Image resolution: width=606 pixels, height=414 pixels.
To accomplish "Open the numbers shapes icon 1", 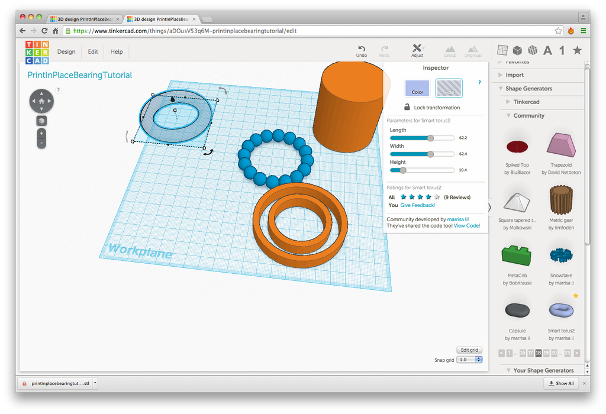I will tap(562, 50).
